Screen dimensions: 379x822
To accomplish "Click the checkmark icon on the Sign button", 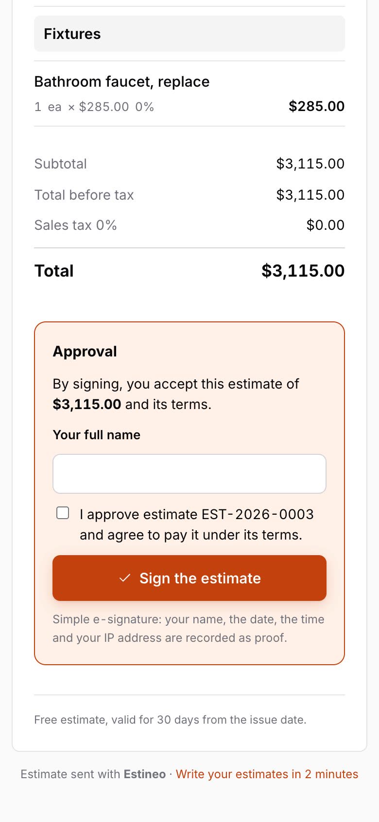I will (x=125, y=578).
